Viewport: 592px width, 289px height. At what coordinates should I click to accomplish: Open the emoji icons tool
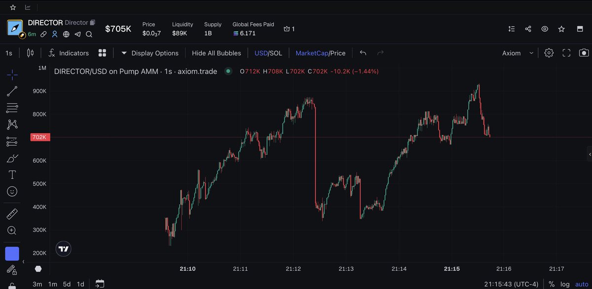click(12, 191)
